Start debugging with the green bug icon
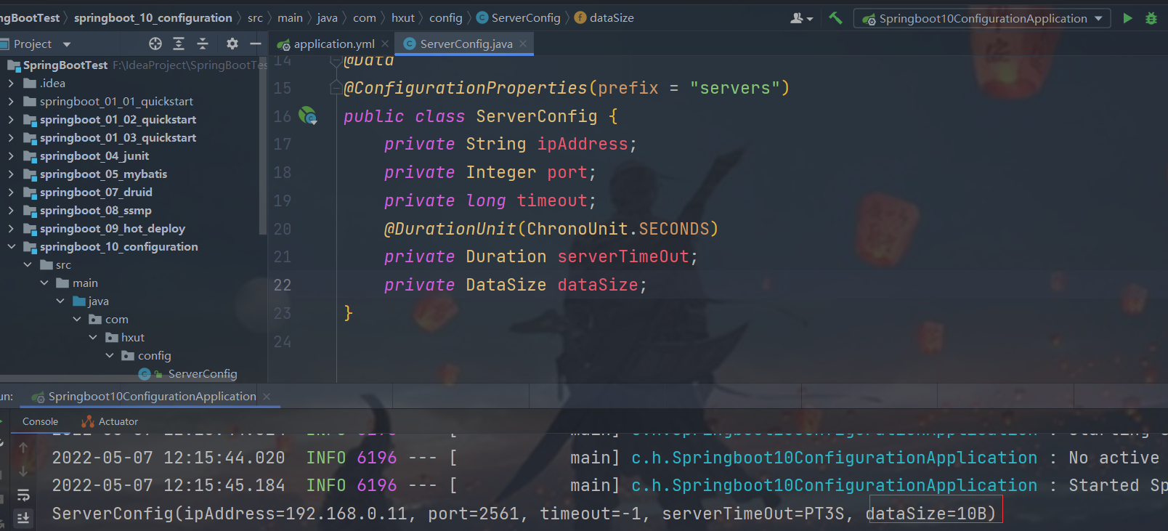 point(1151,18)
